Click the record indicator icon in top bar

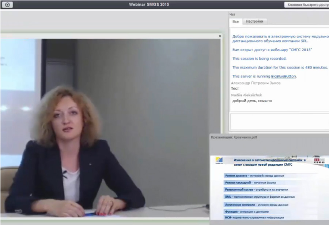click(x=7, y=5)
